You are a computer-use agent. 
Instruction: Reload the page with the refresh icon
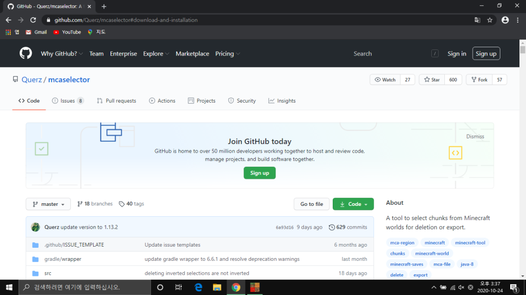coord(33,20)
